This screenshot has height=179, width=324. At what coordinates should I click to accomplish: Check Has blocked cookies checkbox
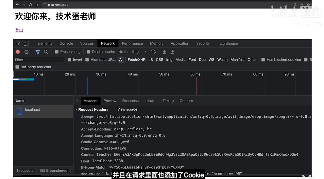pos(263,60)
